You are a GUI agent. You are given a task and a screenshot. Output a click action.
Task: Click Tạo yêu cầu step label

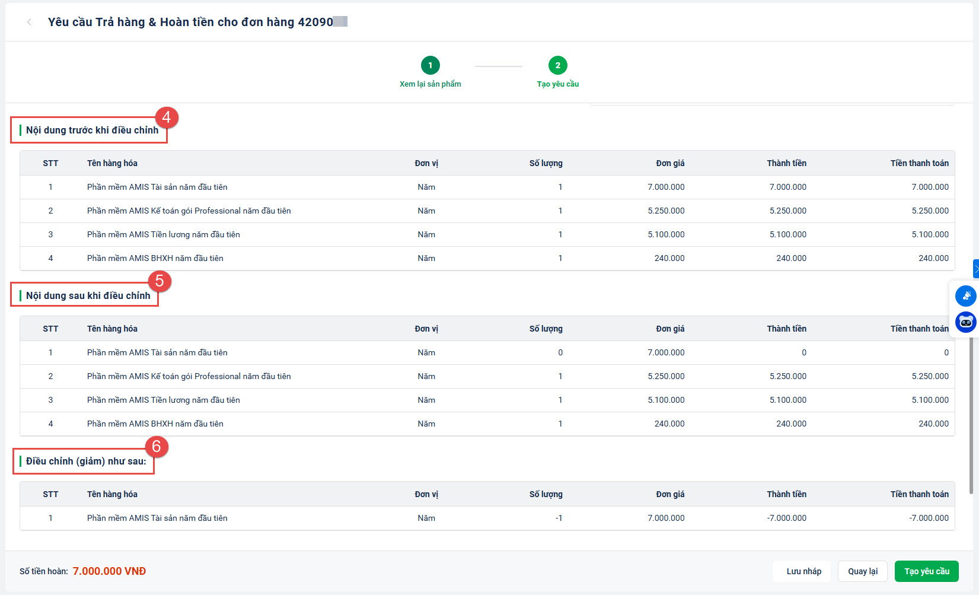[x=557, y=84]
